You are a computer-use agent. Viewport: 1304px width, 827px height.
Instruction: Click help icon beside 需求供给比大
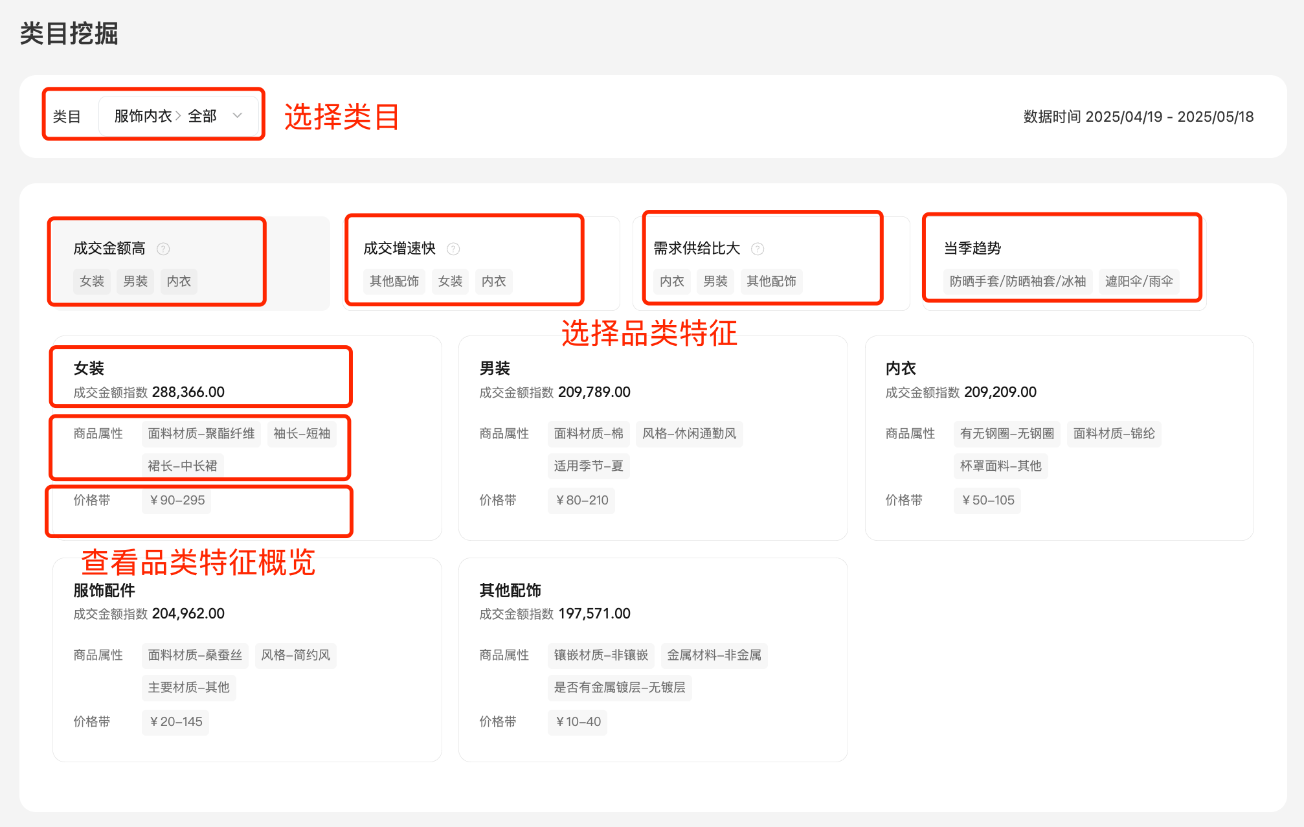(758, 249)
